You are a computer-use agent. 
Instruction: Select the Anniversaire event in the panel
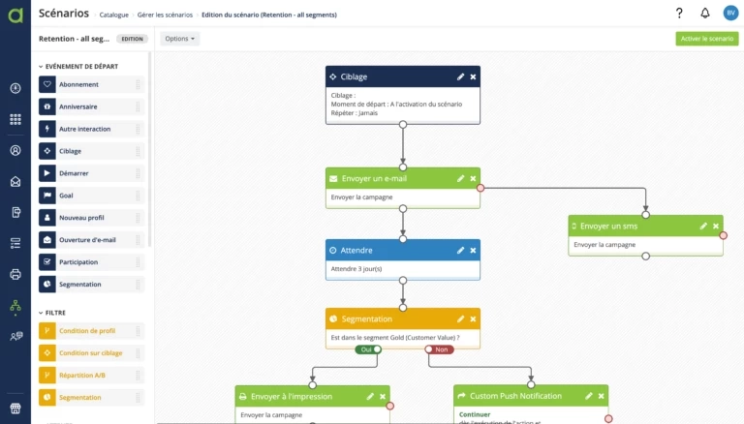tap(78, 106)
